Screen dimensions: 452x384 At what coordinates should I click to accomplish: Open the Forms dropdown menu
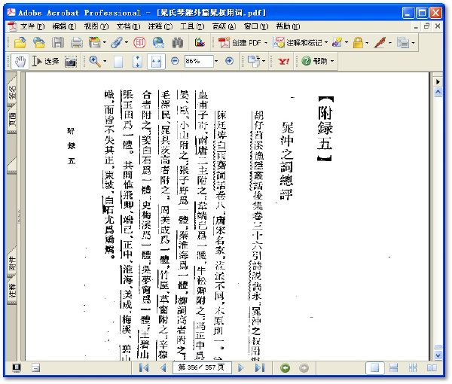click(x=405, y=43)
